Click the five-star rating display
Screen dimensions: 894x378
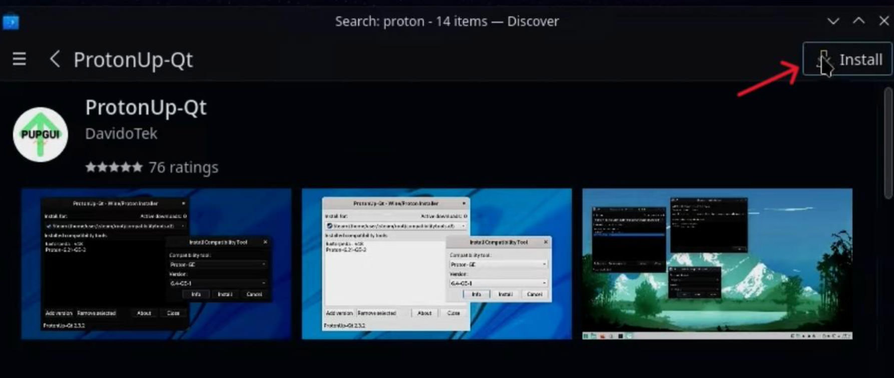tap(114, 167)
